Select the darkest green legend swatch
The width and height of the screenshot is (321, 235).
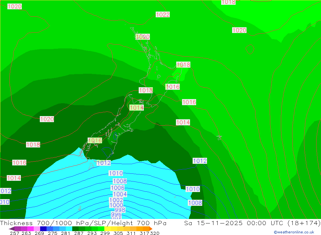(x=75, y=229)
